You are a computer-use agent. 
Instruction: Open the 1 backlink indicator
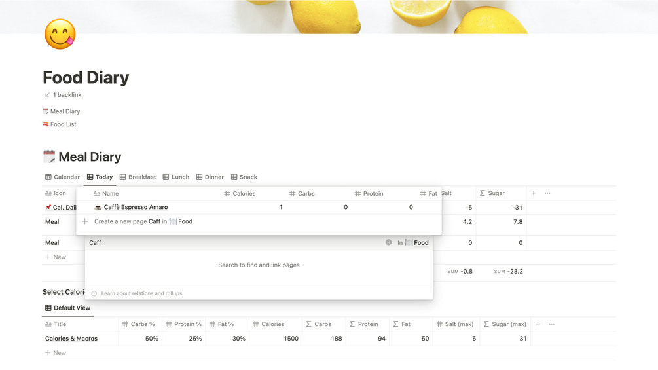click(63, 95)
